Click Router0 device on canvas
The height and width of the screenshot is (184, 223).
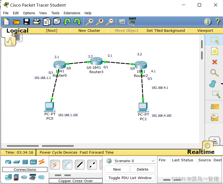(60, 65)
